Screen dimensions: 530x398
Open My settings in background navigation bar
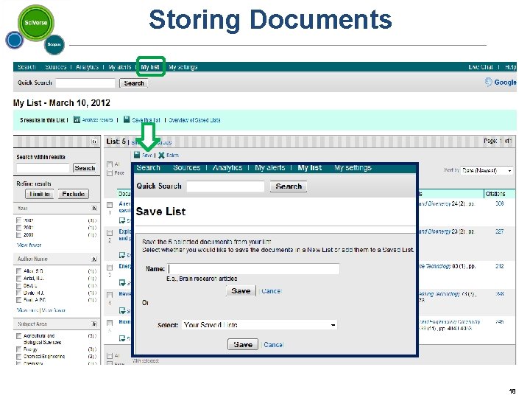pyautogui.click(x=183, y=67)
